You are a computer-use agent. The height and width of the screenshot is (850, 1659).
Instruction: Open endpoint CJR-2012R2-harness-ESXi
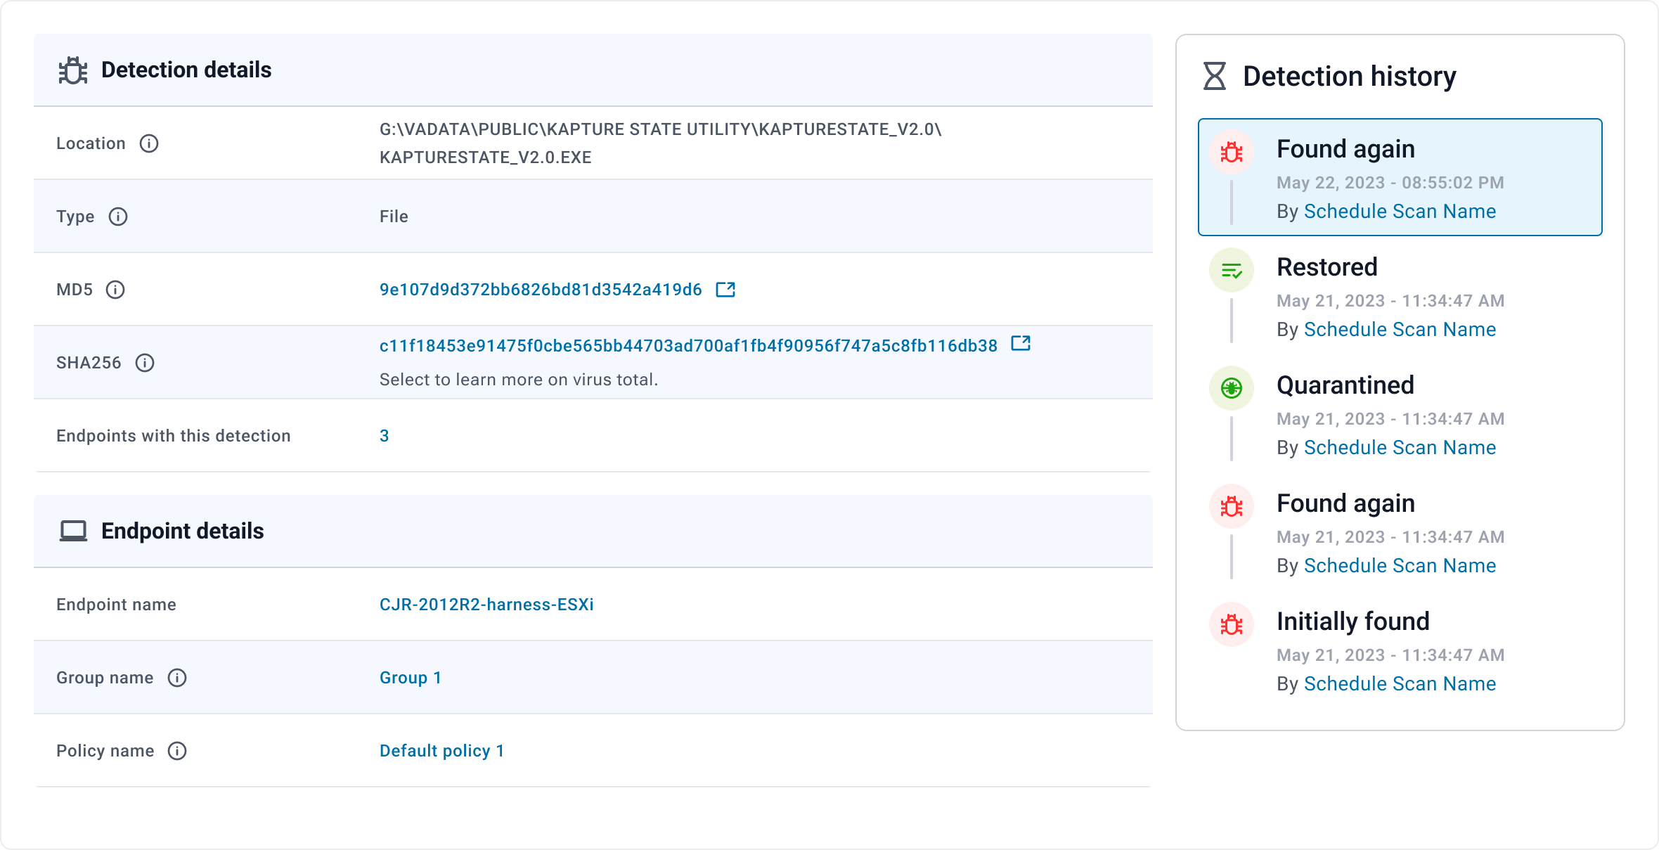click(x=486, y=605)
